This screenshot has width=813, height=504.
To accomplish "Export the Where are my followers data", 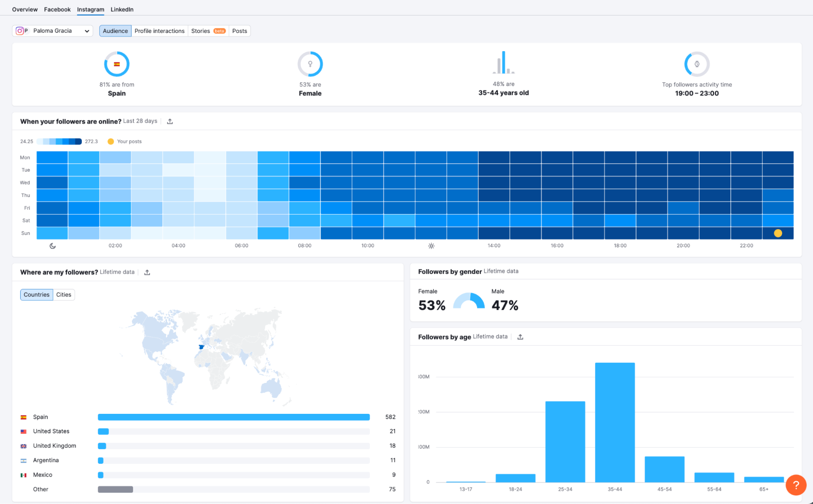I will 147,272.
